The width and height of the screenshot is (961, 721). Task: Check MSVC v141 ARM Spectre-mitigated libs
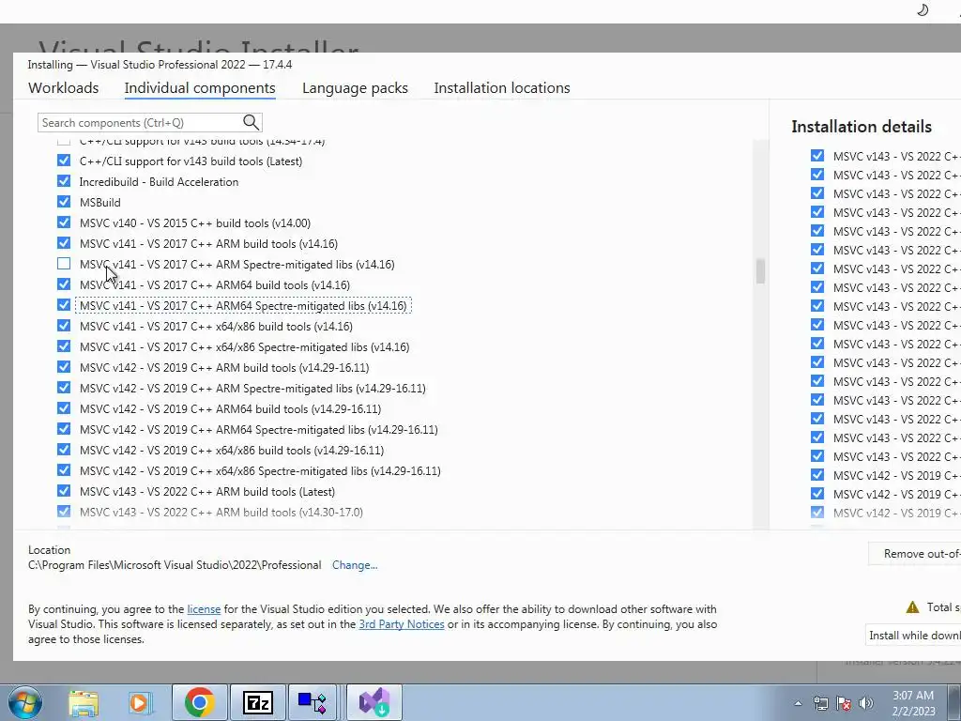tap(64, 264)
